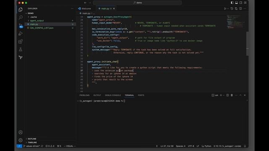Click the open changes compare icon
This screenshot has width=269, height=151.
(x=236, y=8)
